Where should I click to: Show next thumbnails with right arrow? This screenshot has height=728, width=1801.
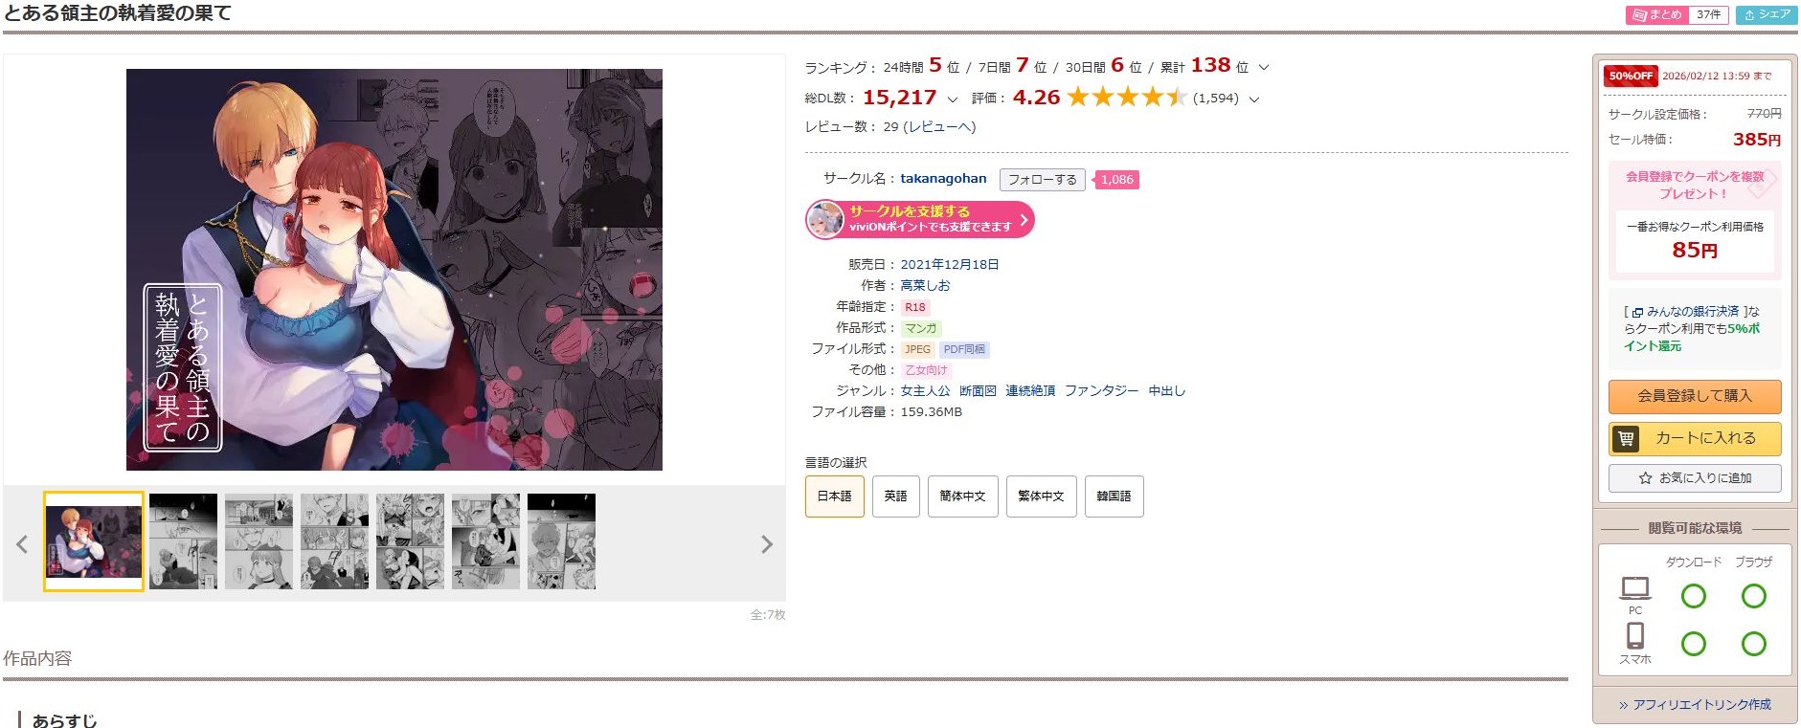point(766,544)
